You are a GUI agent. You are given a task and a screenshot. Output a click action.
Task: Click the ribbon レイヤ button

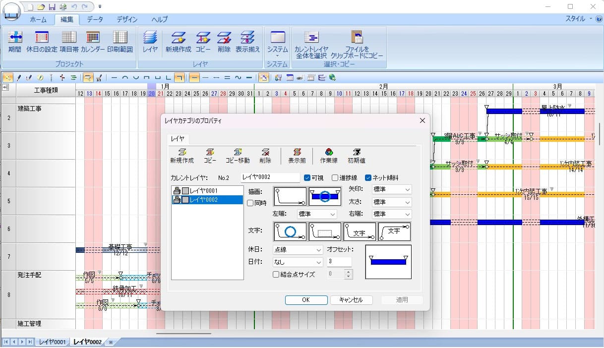pyautogui.click(x=150, y=42)
